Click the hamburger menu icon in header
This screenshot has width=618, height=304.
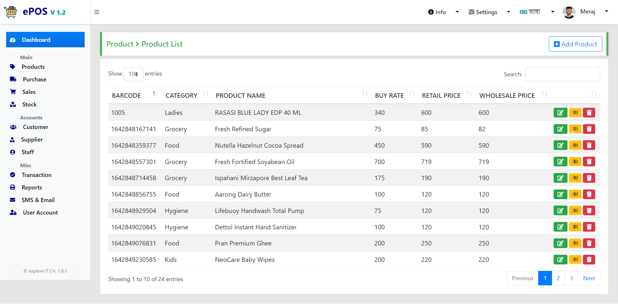point(97,12)
